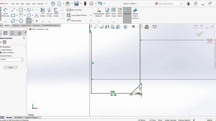Click Rapid Sketch tool

pos(120,12)
